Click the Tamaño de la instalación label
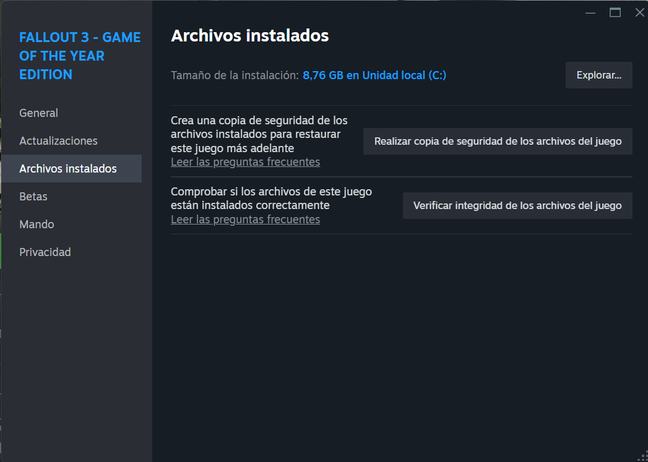 click(235, 75)
